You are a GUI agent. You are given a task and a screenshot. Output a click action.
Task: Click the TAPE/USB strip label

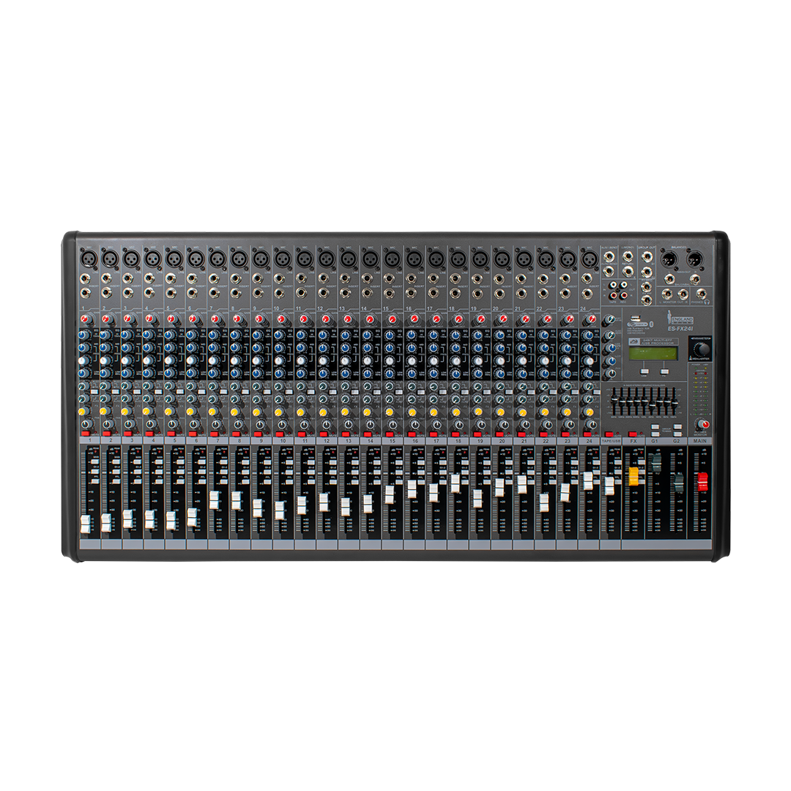click(611, 441)
